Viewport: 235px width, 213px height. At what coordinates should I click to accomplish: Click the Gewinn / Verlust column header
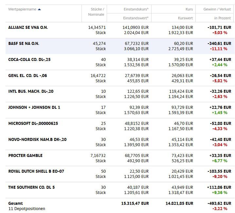[x=217, y=9]
